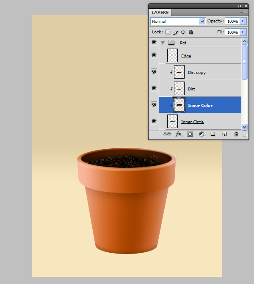Screen dimensions: 254x284
Task: Hide the Inner Circle layer
Action: [x=154, y=121]
